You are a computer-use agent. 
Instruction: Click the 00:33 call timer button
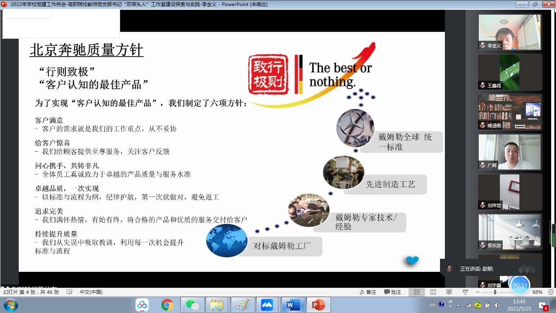[521, 285]
